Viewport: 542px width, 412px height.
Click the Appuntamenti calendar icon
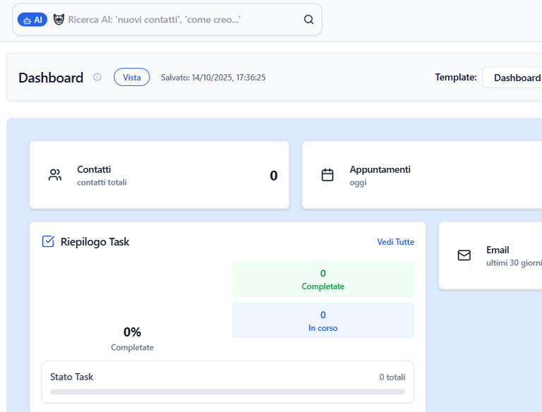tap(327, 175)
